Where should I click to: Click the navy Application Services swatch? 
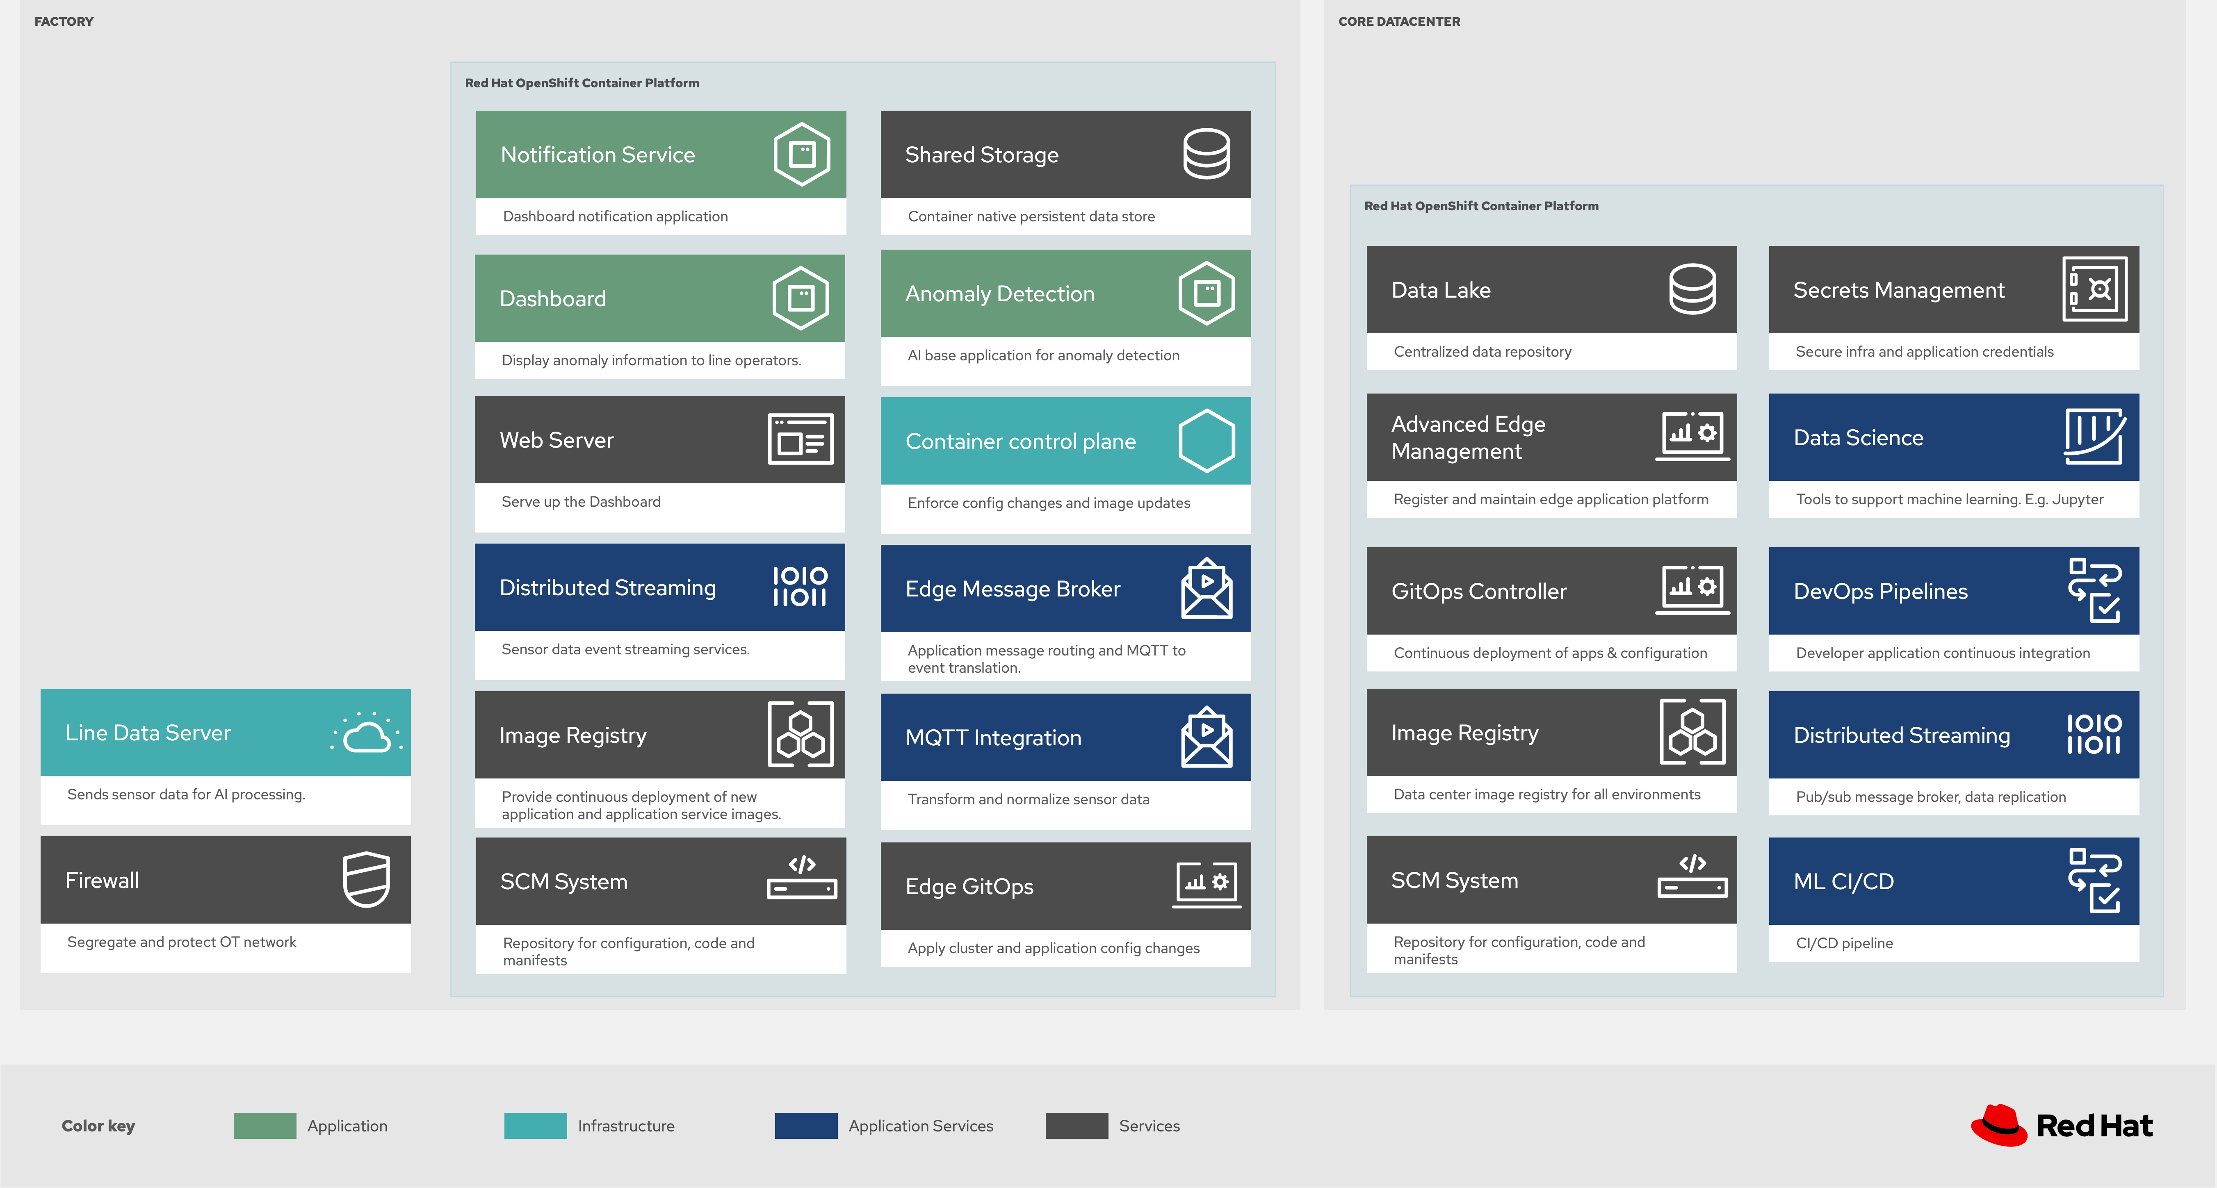(x=805, y=1125)
